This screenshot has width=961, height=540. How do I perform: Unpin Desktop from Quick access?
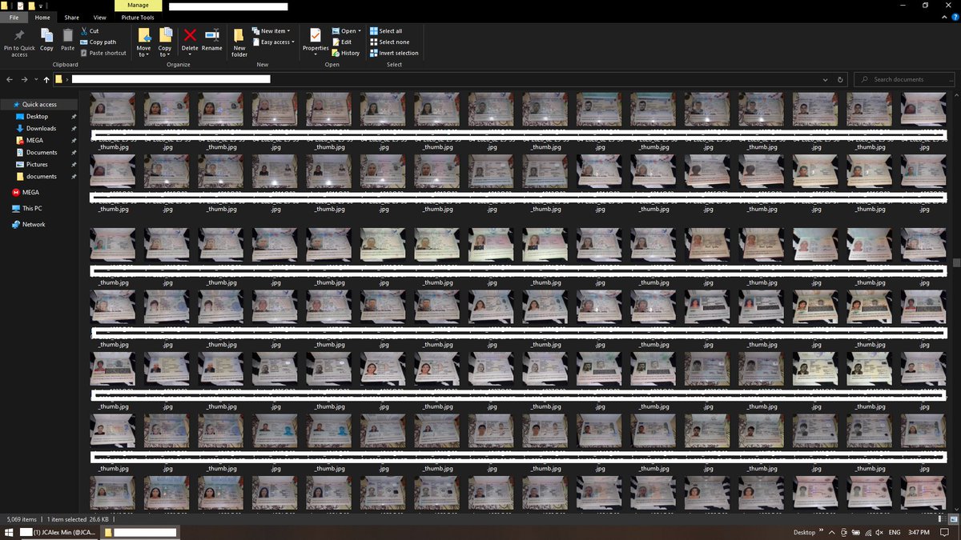pyautogui.click(x=73, y=116)
